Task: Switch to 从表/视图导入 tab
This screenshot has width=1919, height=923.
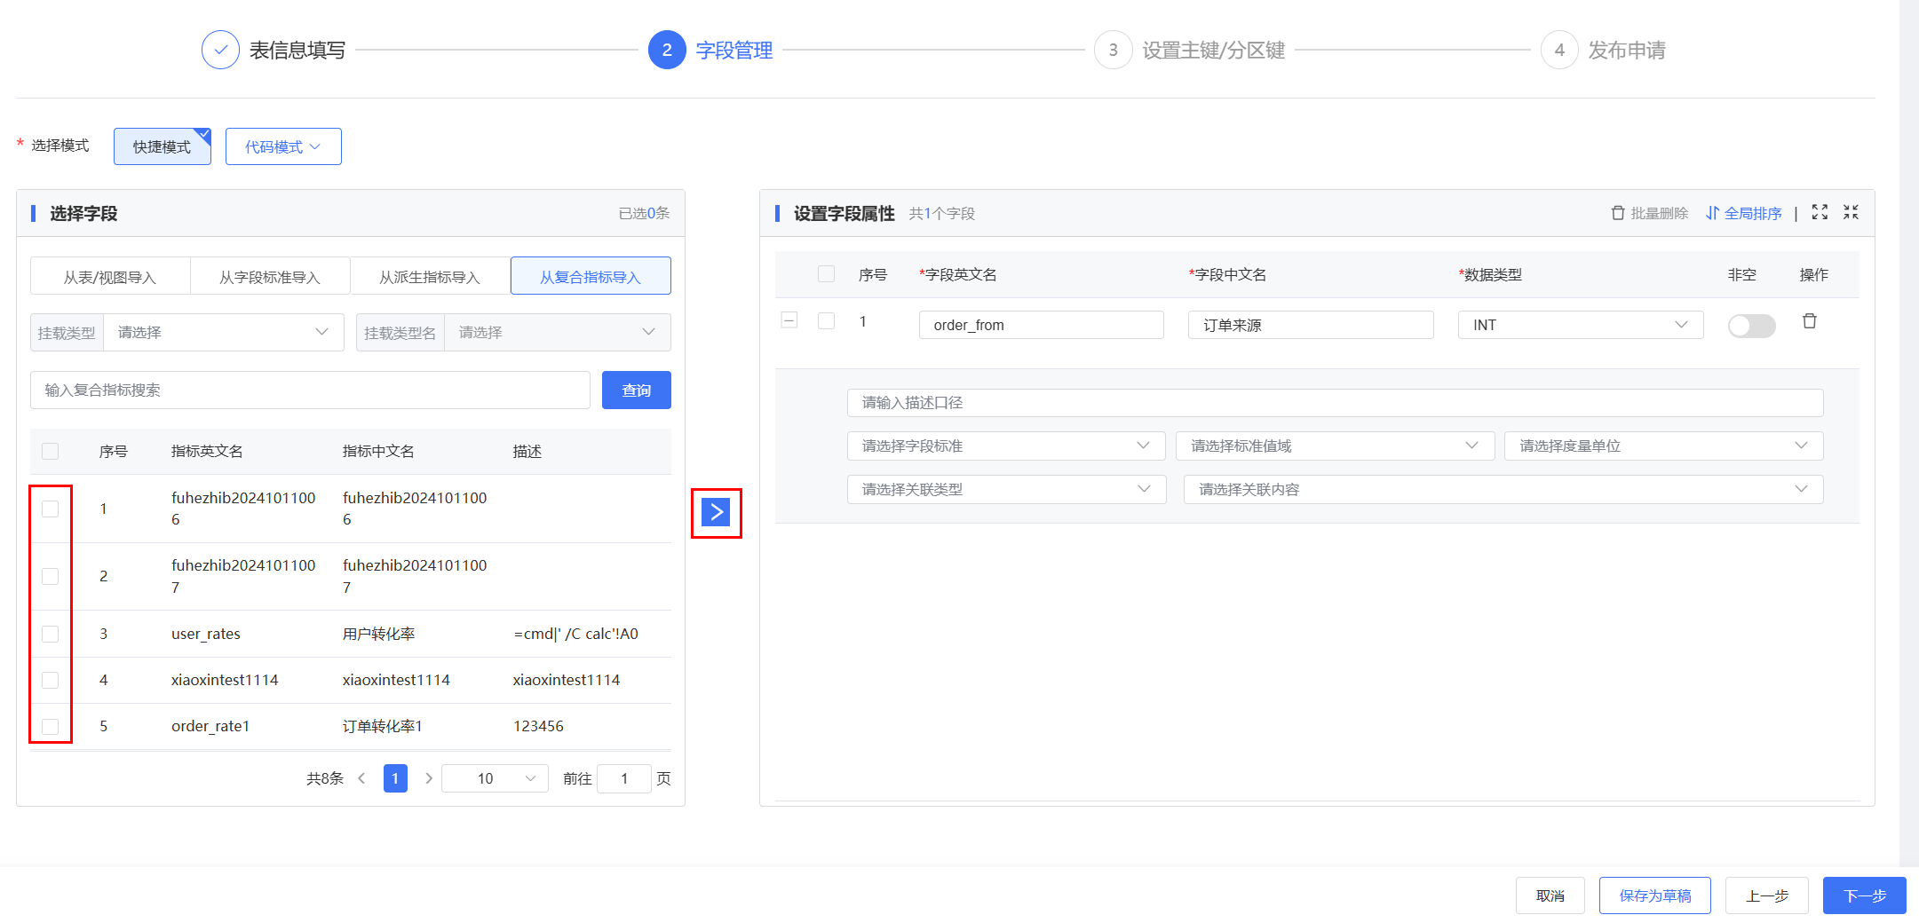Action: (110, 277)
